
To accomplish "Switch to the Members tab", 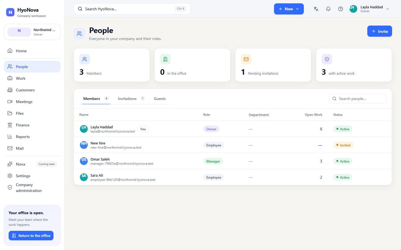I will 96,99.
